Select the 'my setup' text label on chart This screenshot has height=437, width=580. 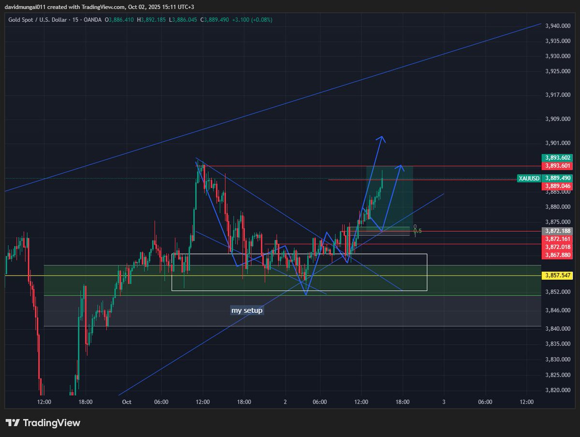point(247,310)
